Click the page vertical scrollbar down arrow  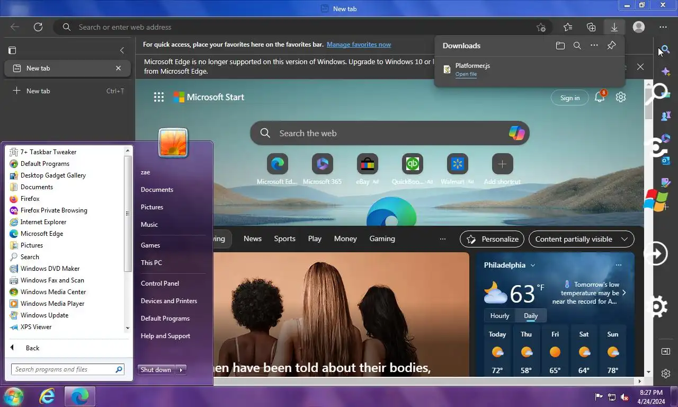tap(649, 373)
